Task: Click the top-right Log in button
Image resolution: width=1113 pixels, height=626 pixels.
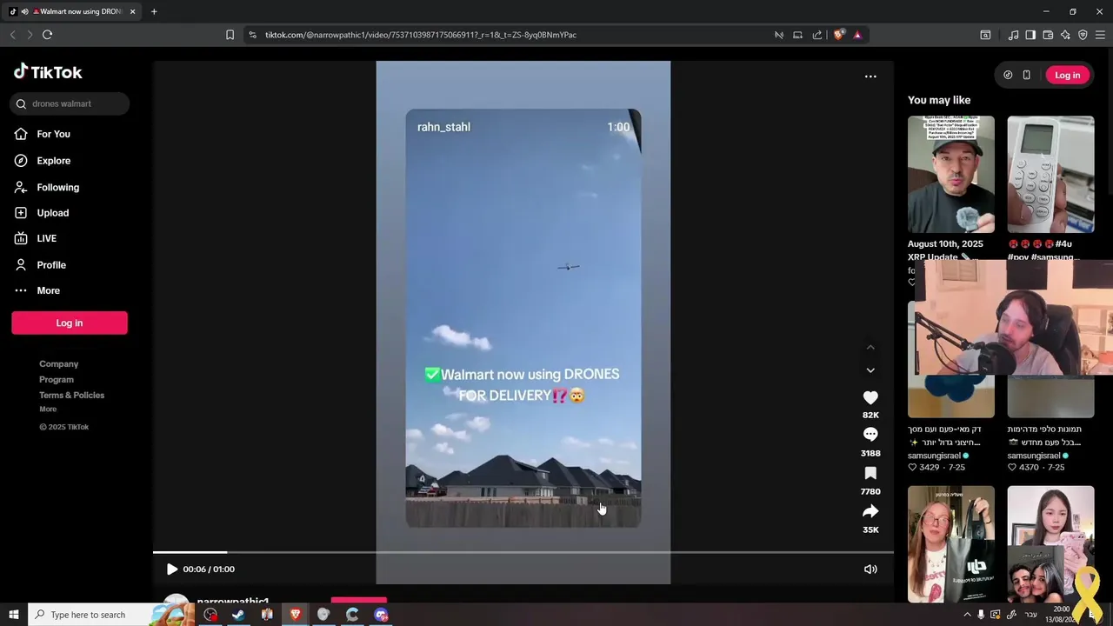Action: (1067, 75)
